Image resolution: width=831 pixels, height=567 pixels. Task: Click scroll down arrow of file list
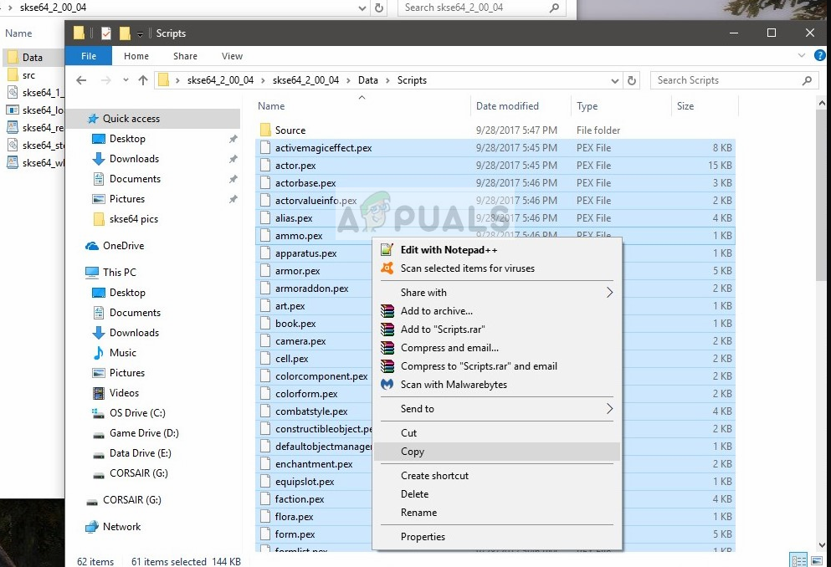pos(822,544)
